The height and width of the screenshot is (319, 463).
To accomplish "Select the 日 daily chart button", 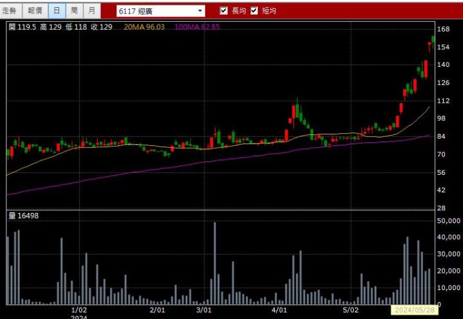I will coord(57,11).
